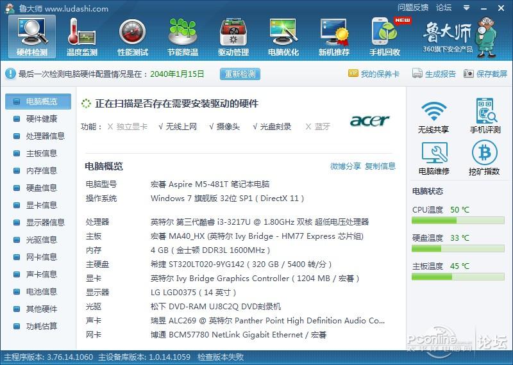Screen dimensions: 513x365
Task: Click the scanning drivers status spinner
Action: [86, 104]
